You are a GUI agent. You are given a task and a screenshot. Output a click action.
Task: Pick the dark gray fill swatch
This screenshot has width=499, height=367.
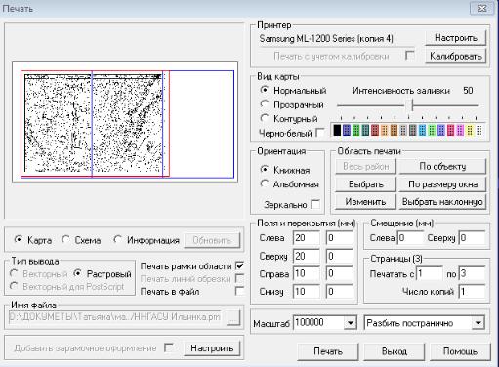[x=412, y=131]
